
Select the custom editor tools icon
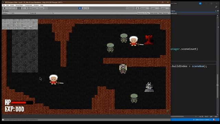tap(27, 8)
